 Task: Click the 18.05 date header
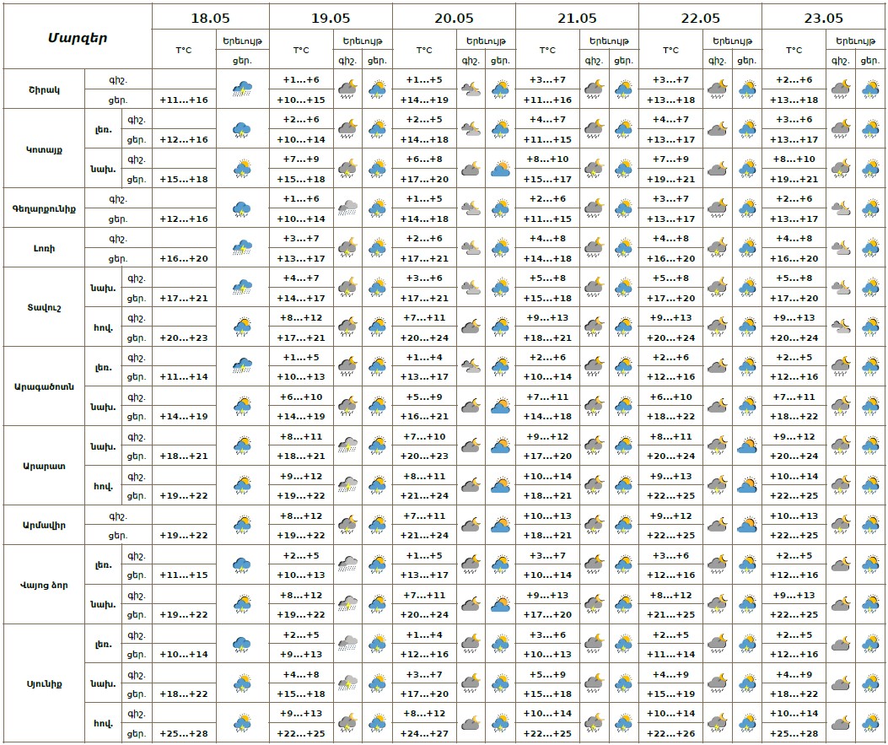(211, 18)
